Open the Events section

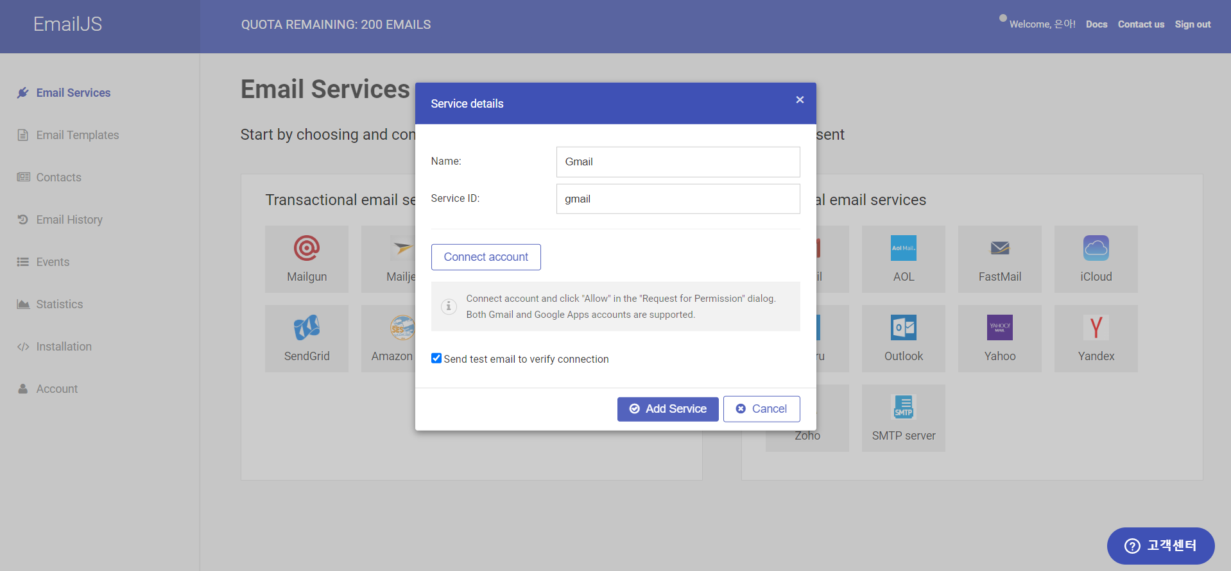pos(53,262)
